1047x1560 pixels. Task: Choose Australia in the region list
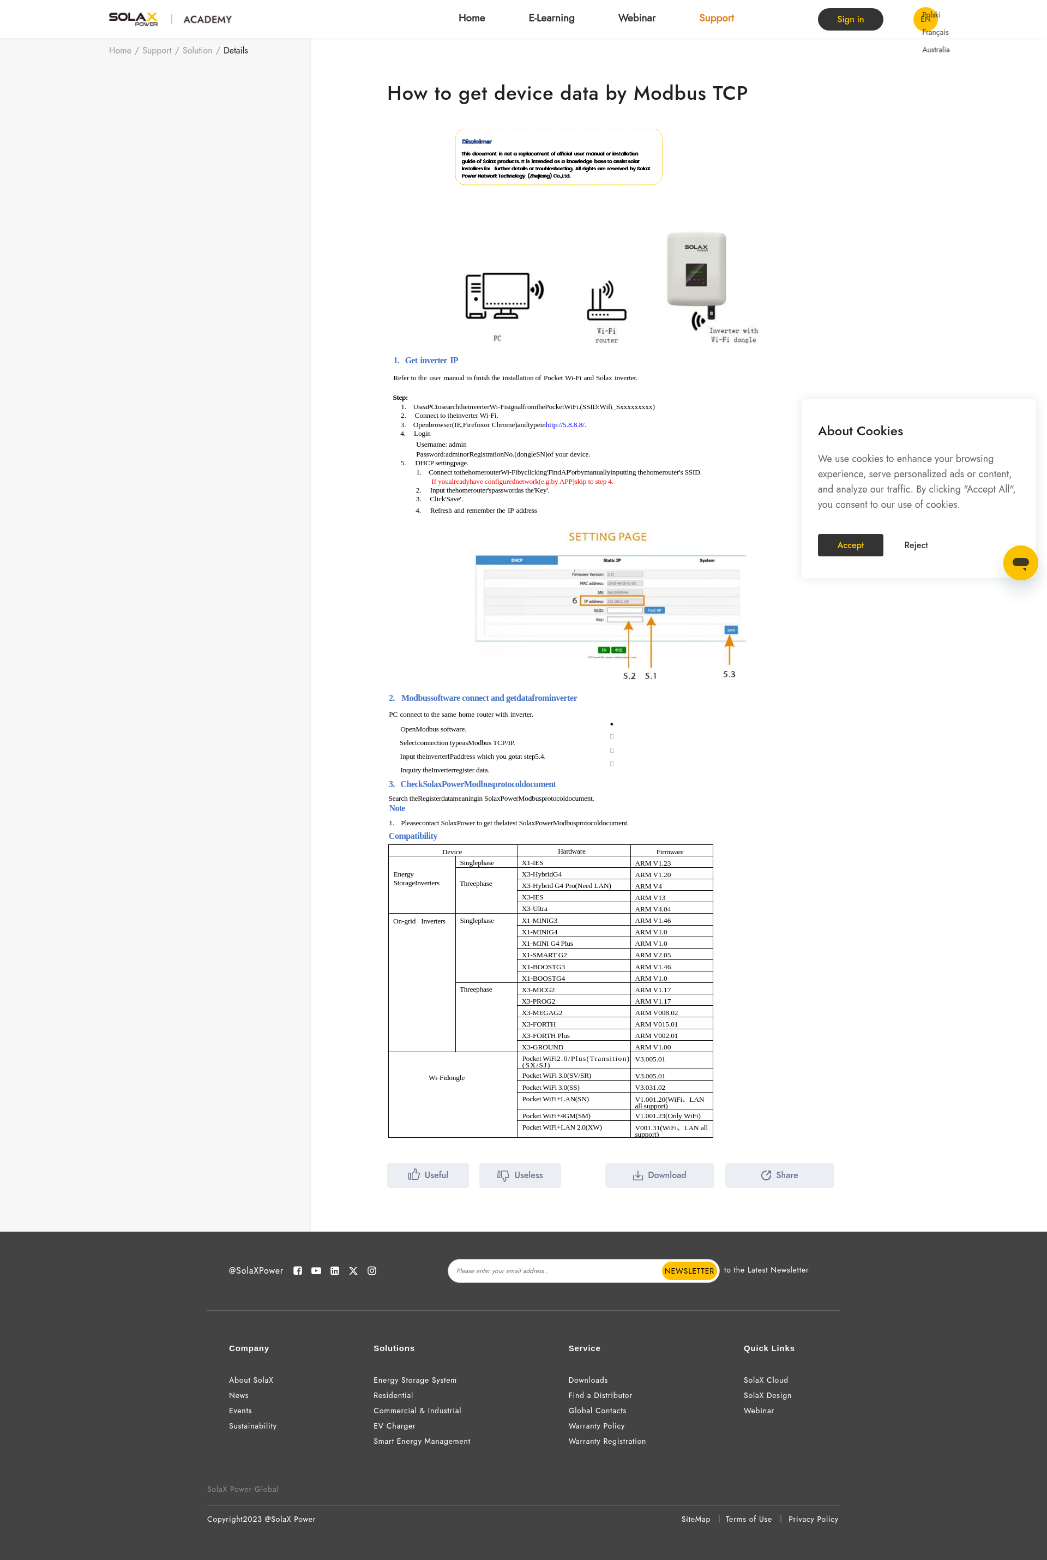point(936,50)
